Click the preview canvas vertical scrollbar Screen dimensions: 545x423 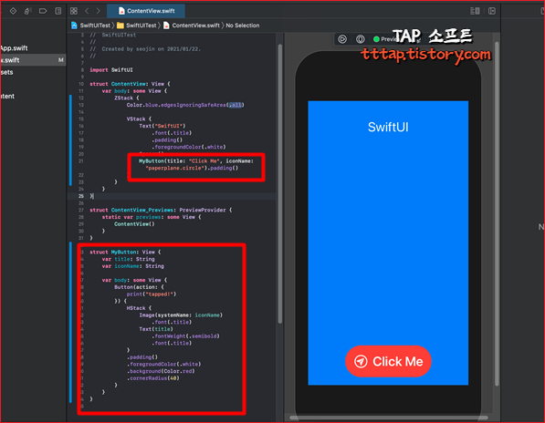click(497, 213)
